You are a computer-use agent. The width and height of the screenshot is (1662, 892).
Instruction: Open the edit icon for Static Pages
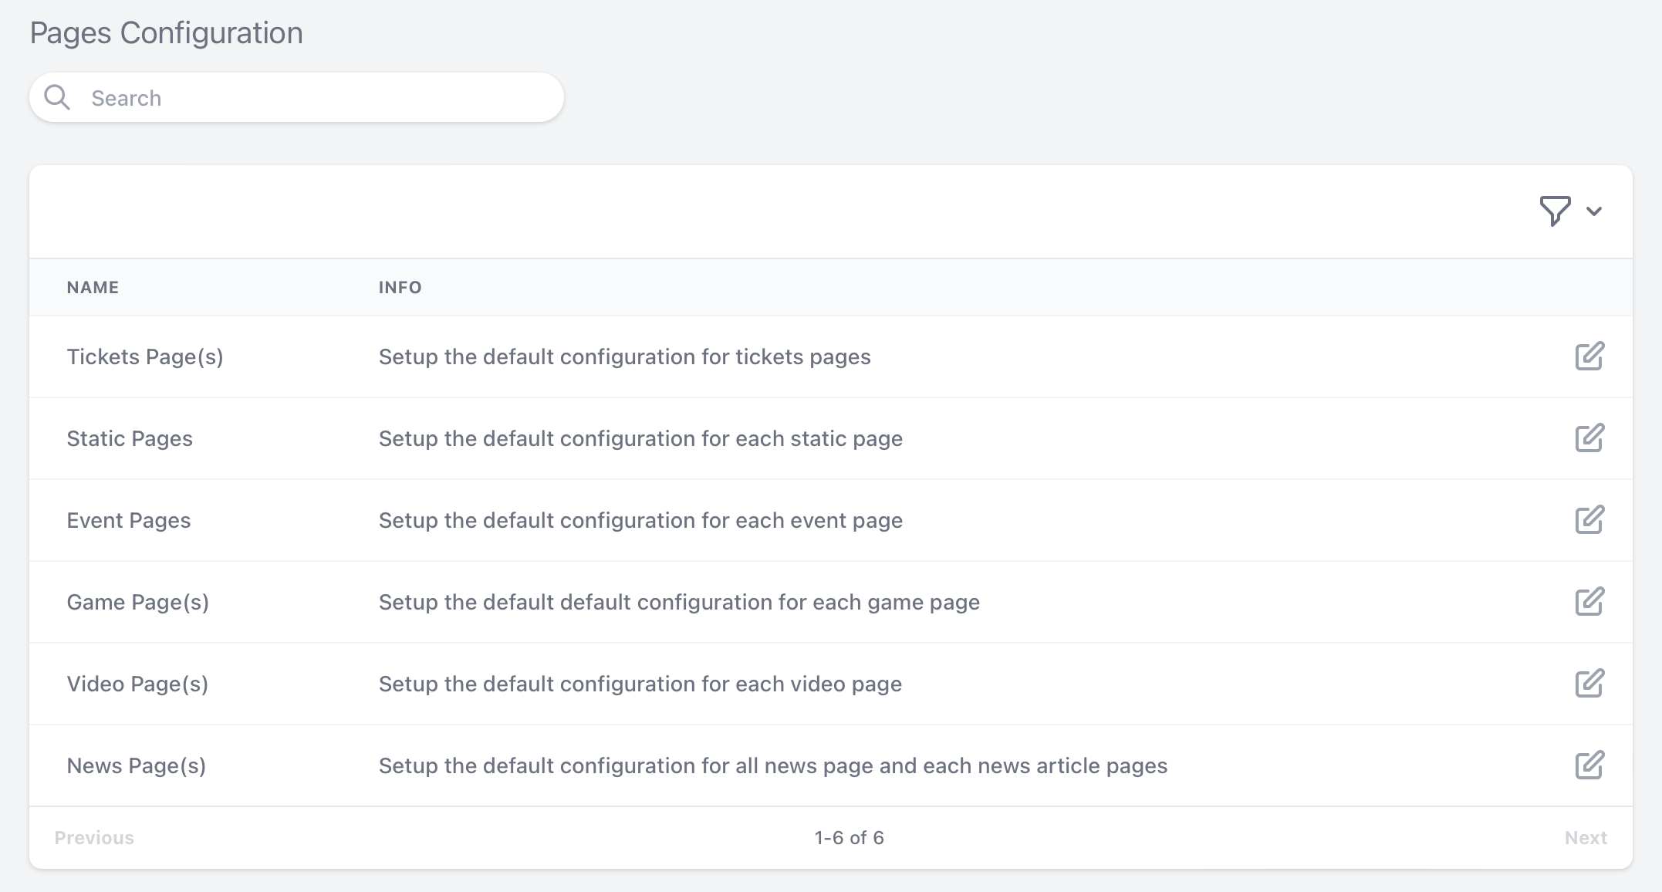coord(1589,438)
